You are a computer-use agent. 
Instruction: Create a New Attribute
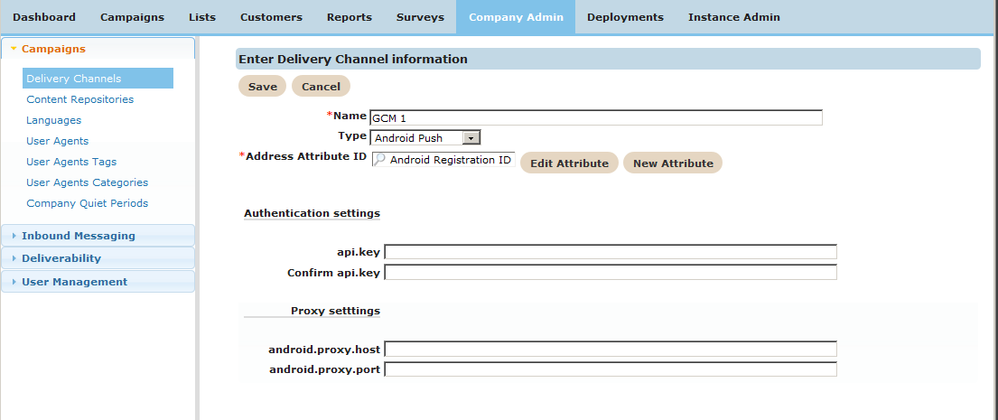click(673, 163)
